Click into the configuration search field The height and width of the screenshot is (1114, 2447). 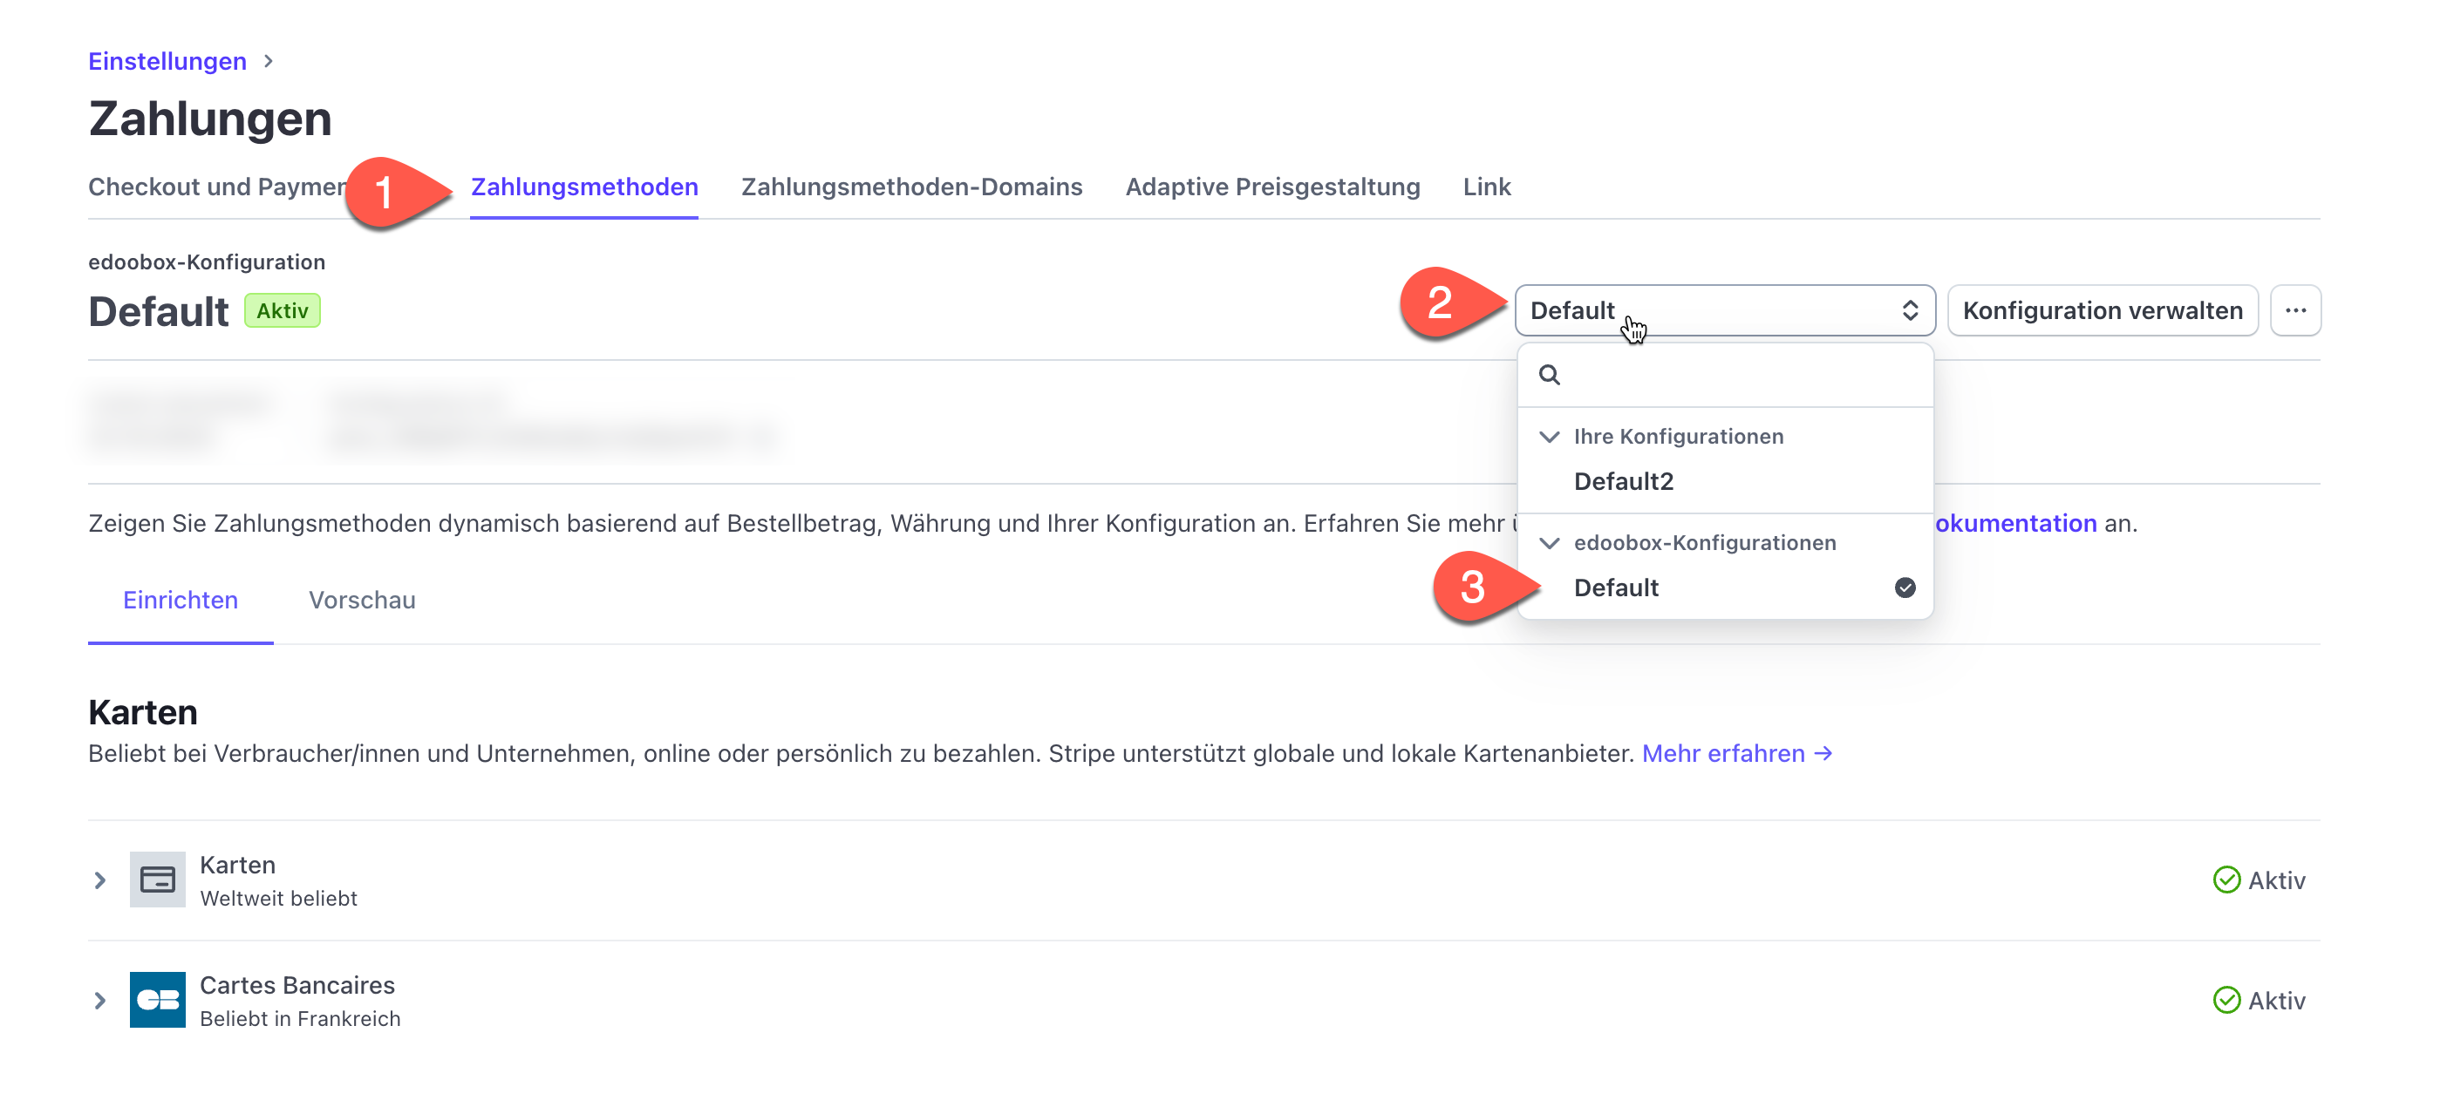pyautogui.click(x=1738, y=375)
